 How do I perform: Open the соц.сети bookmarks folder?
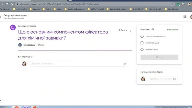click(x=35, y=9)
